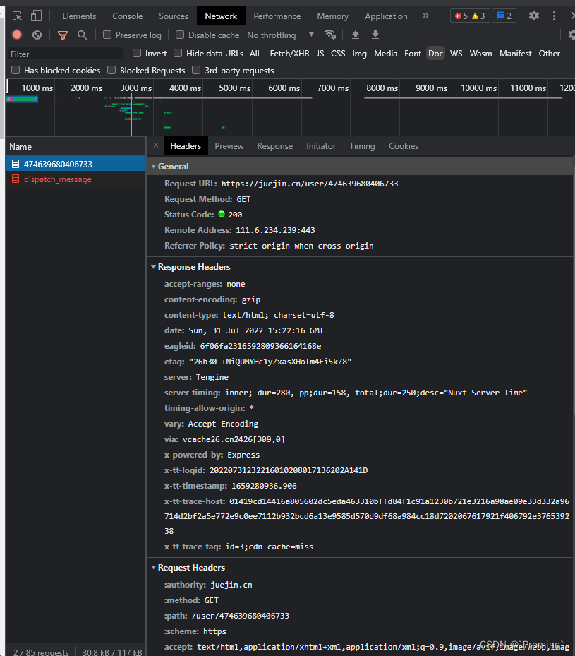Check Blocked Requests checkbox
Image resolution: width=575 pixels, height=656 pixels.
[111, 70]
